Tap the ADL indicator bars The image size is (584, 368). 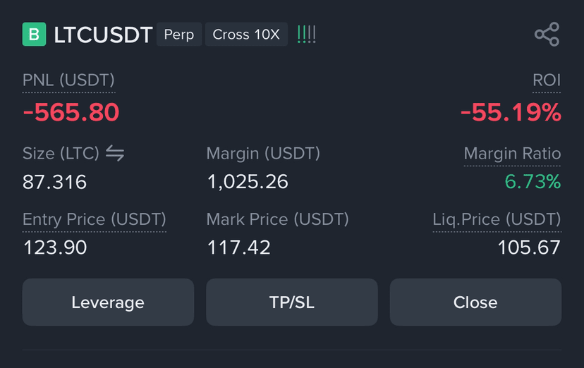(307, 35)
